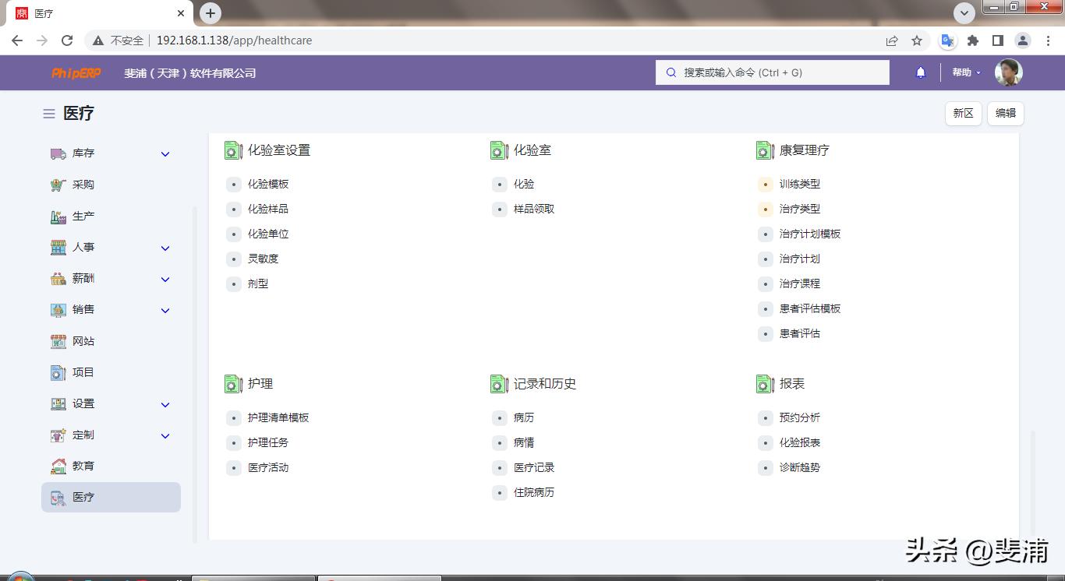Click the browser bookmark star icon
The width and height of the screenshot is (1065, 581).
click(x=917, y=40)
